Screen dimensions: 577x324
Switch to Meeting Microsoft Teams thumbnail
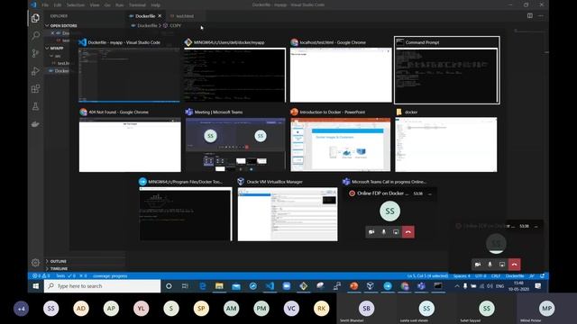coord(235,140)
